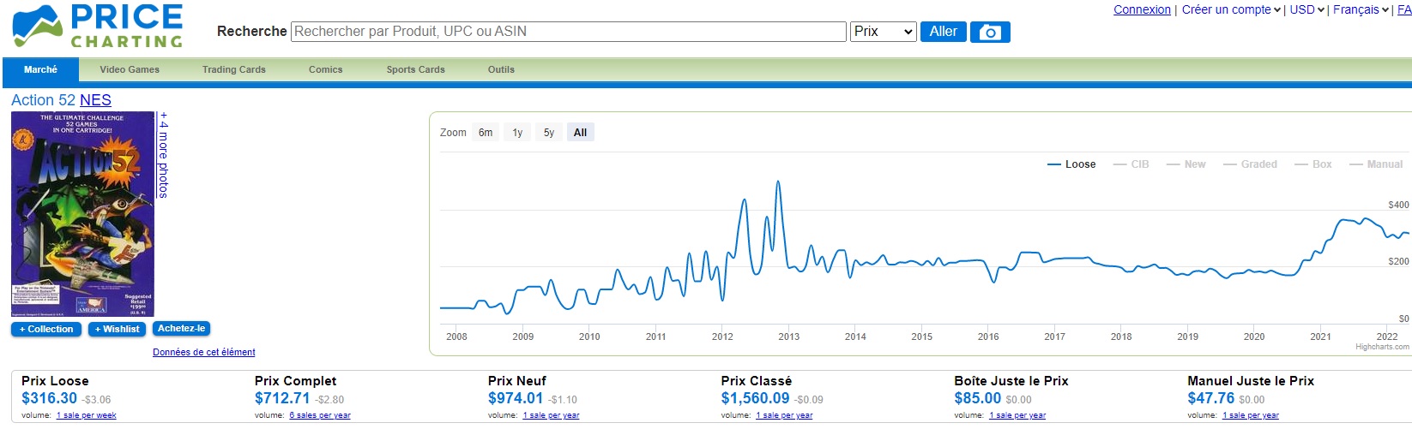This screenshot has width=1412, height=429.
Task: Click the + Wishlist button
Action: point(117,329)
